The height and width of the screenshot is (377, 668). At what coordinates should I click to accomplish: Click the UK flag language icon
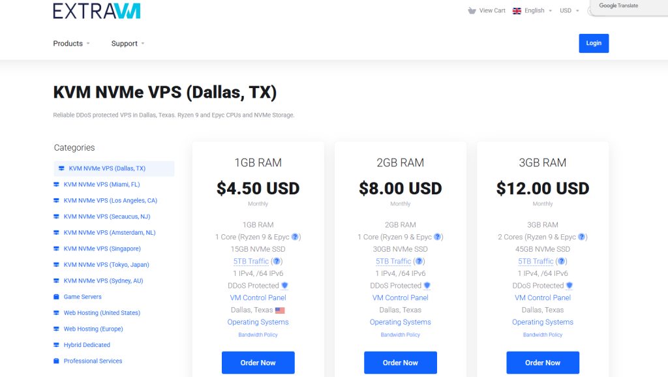coord(517,10)
